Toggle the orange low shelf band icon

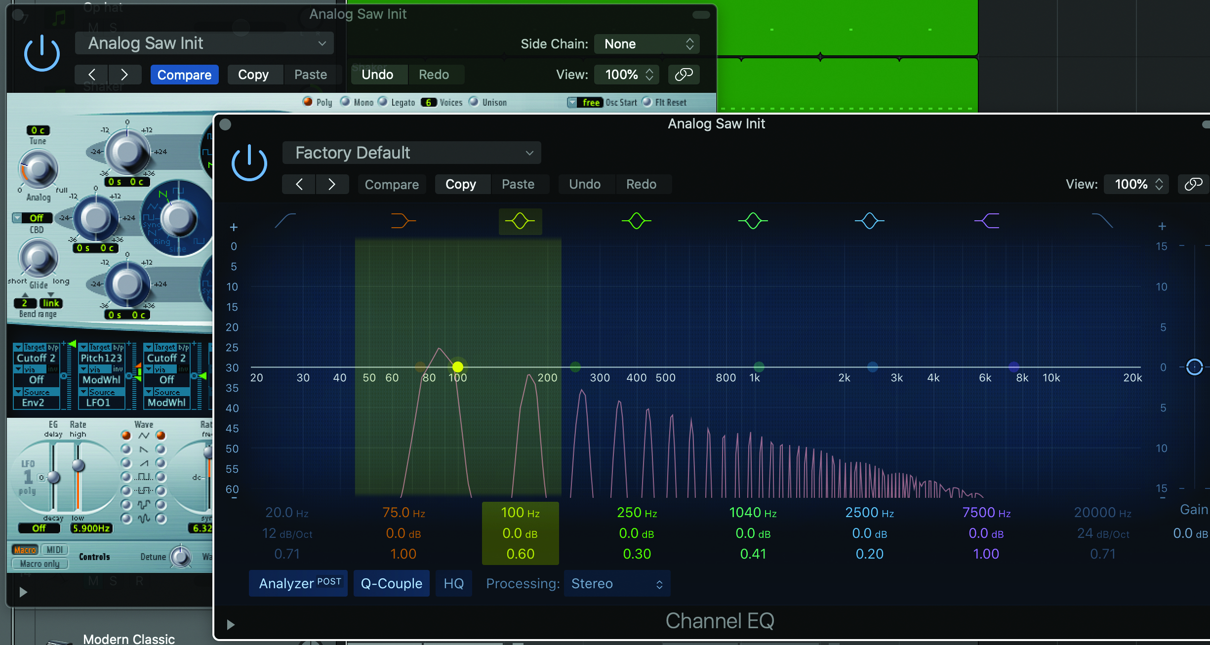403,220
